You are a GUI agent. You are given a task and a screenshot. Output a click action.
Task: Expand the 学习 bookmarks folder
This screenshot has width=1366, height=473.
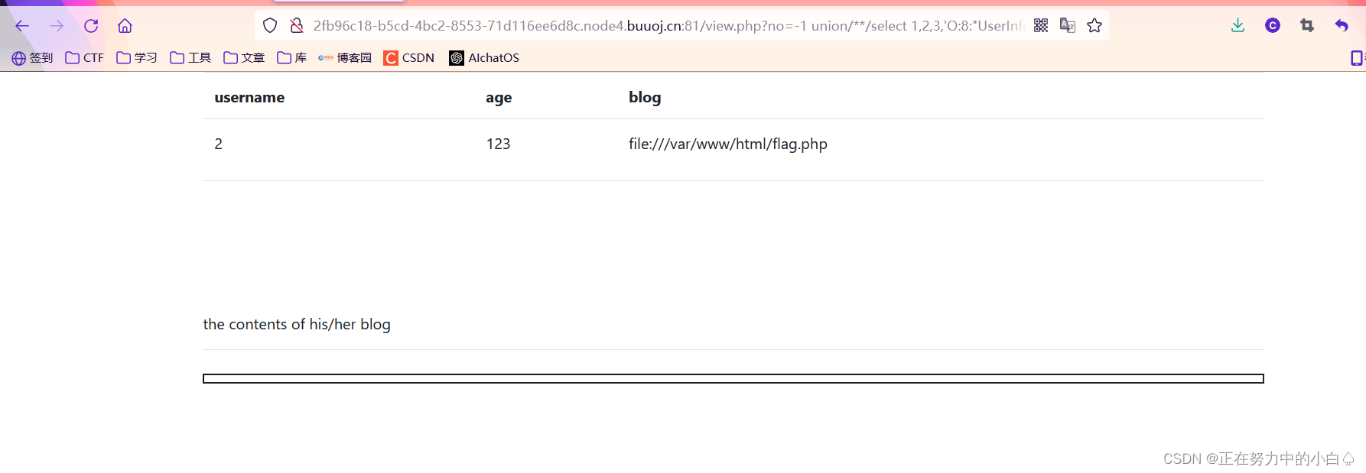[x=137, y=58]
